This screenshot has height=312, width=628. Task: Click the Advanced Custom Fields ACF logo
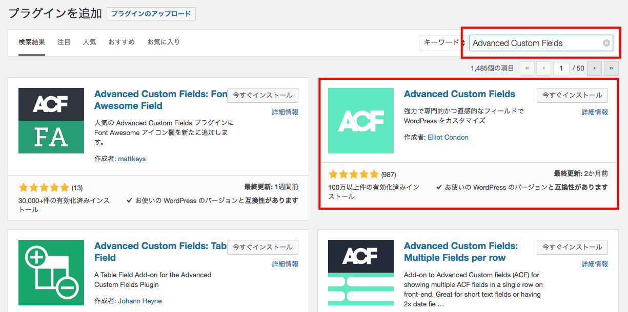[x=361, y=121]
